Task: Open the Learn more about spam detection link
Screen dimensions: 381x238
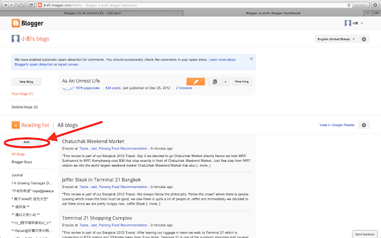Action: [125, 62]
